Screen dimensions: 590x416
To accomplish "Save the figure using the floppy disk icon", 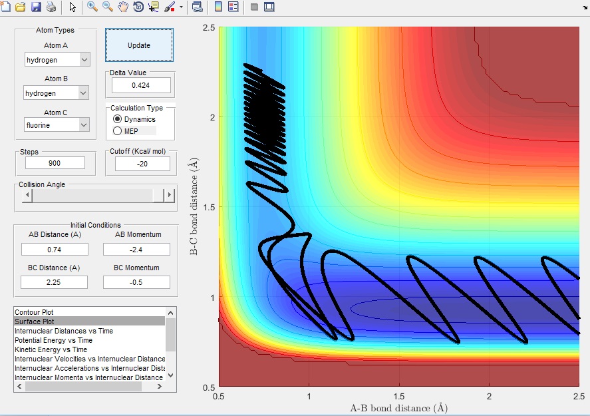I will [36, 7].
